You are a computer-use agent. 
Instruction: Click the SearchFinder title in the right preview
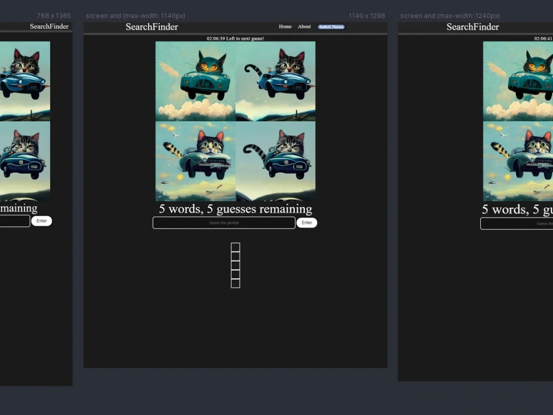point(473,27)
